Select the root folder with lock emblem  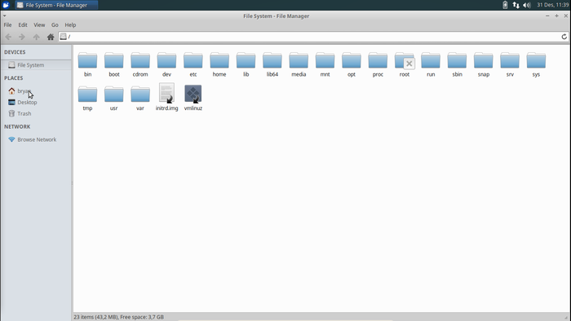pyautogui.click(x=405, y=60)
